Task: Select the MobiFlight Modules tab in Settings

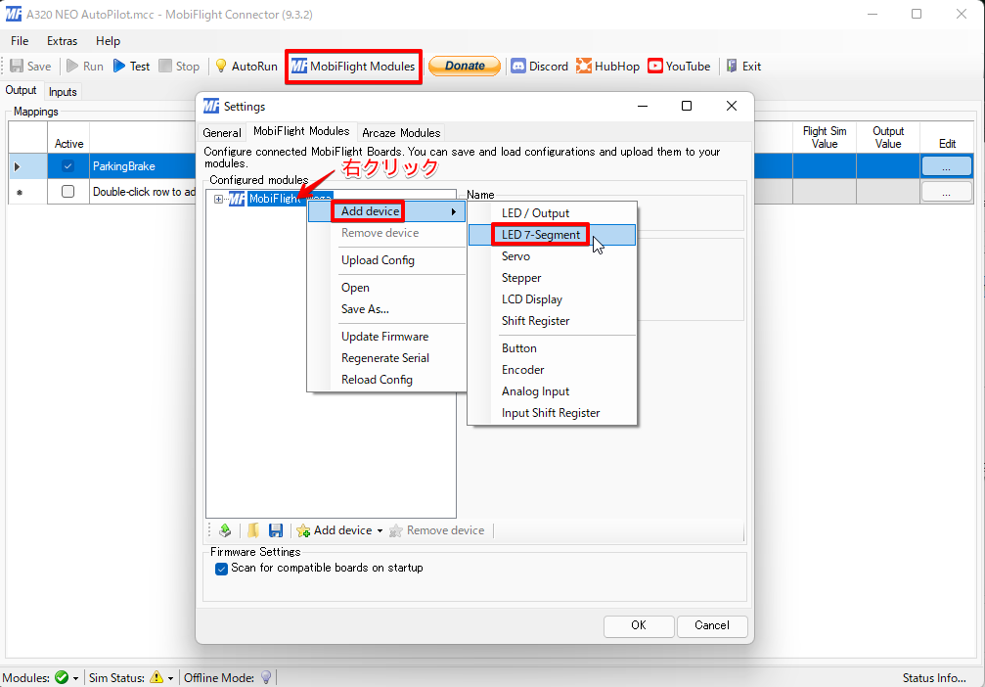Action: (301, 131)
